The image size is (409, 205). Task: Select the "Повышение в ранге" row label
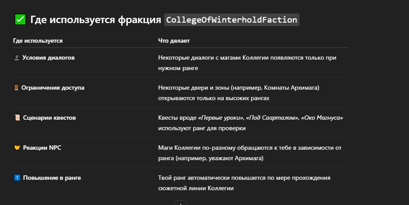point(52,178)
